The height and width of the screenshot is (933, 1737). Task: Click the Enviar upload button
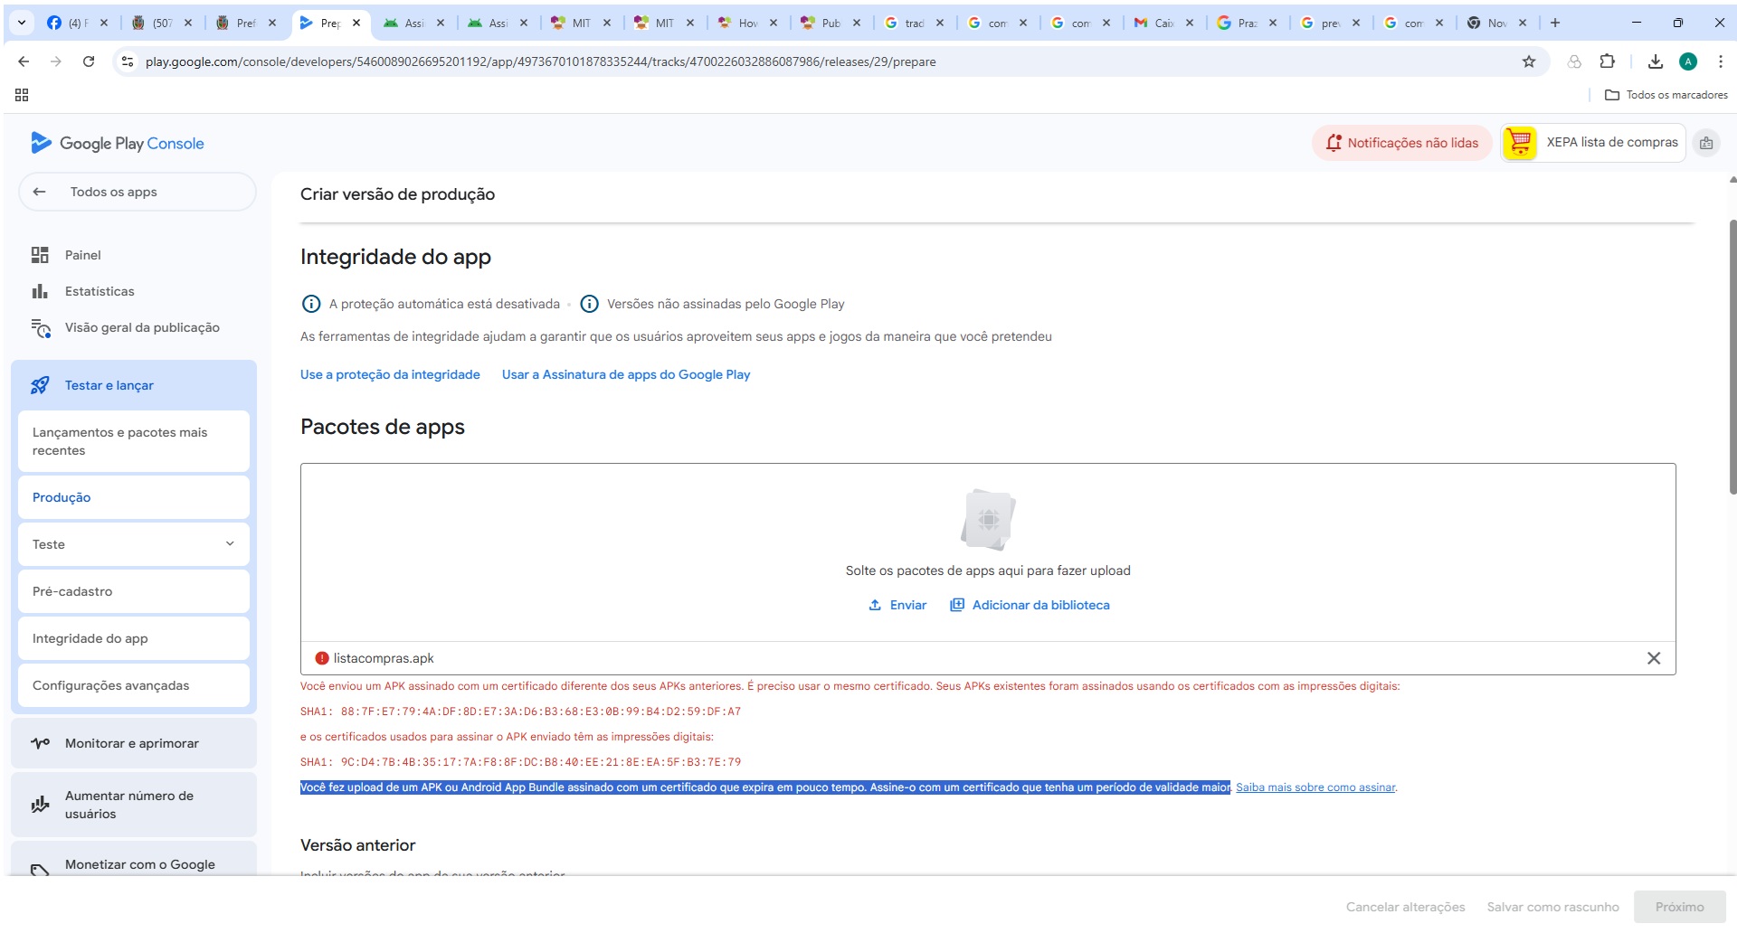(897, 605)
